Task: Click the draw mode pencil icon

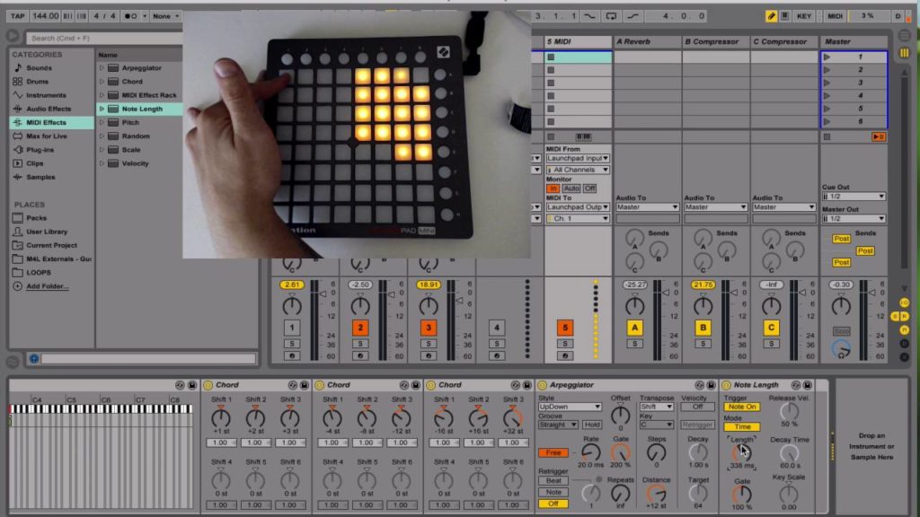Action: pyautogui.click(x=771, y=16)
